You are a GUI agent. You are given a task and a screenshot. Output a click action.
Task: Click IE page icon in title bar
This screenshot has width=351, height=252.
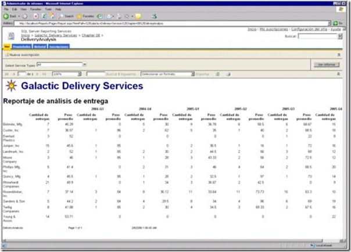(4, 3)
